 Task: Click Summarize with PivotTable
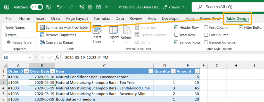[64, 27]
